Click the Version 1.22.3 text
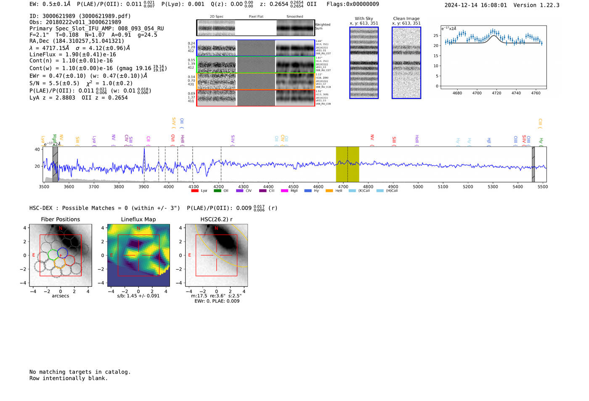This screenshot has width=589, height=401. click(536, 5)
